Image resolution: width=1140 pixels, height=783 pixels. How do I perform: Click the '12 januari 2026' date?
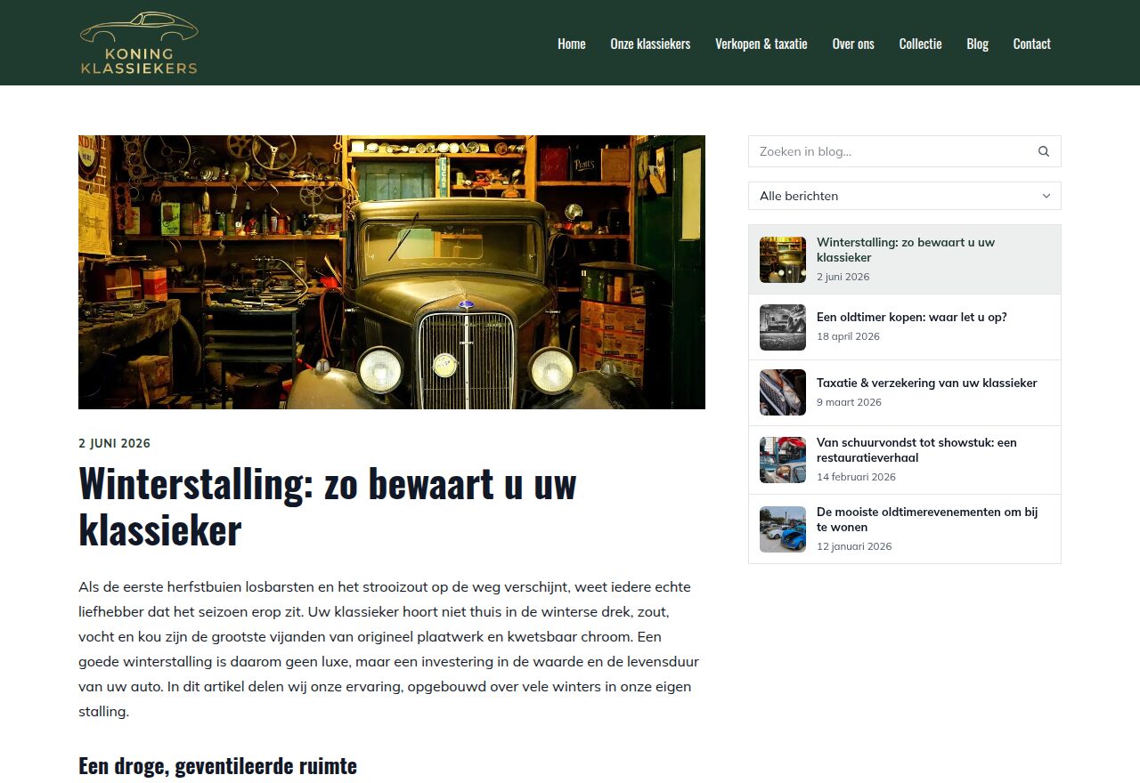854,546
